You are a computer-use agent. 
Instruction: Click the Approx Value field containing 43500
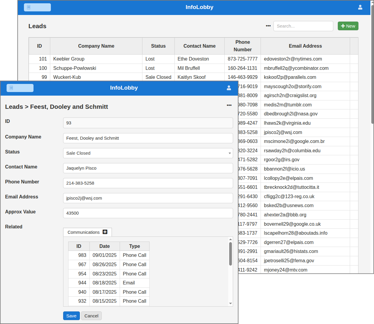(148, 213)
